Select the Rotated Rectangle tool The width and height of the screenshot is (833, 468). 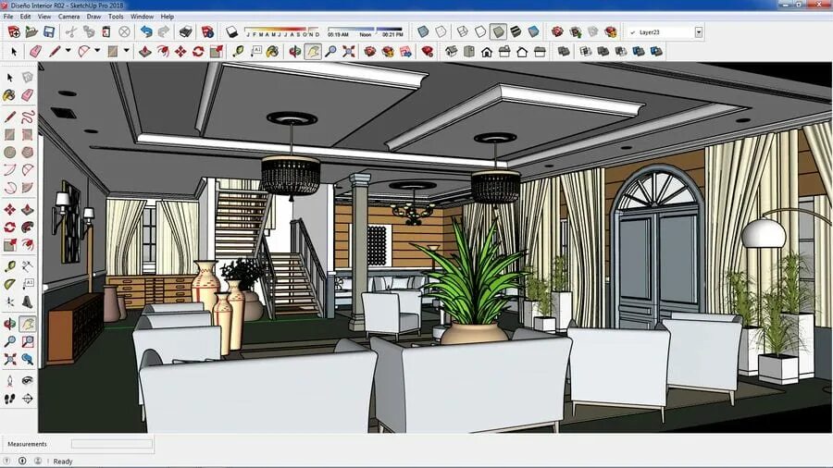point(27,135)
